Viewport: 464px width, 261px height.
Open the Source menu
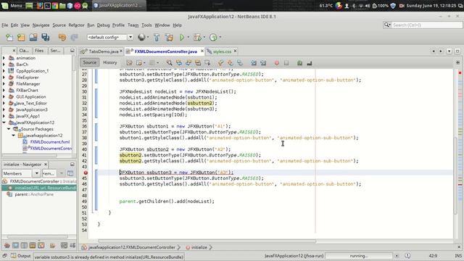tap(59, 25)
